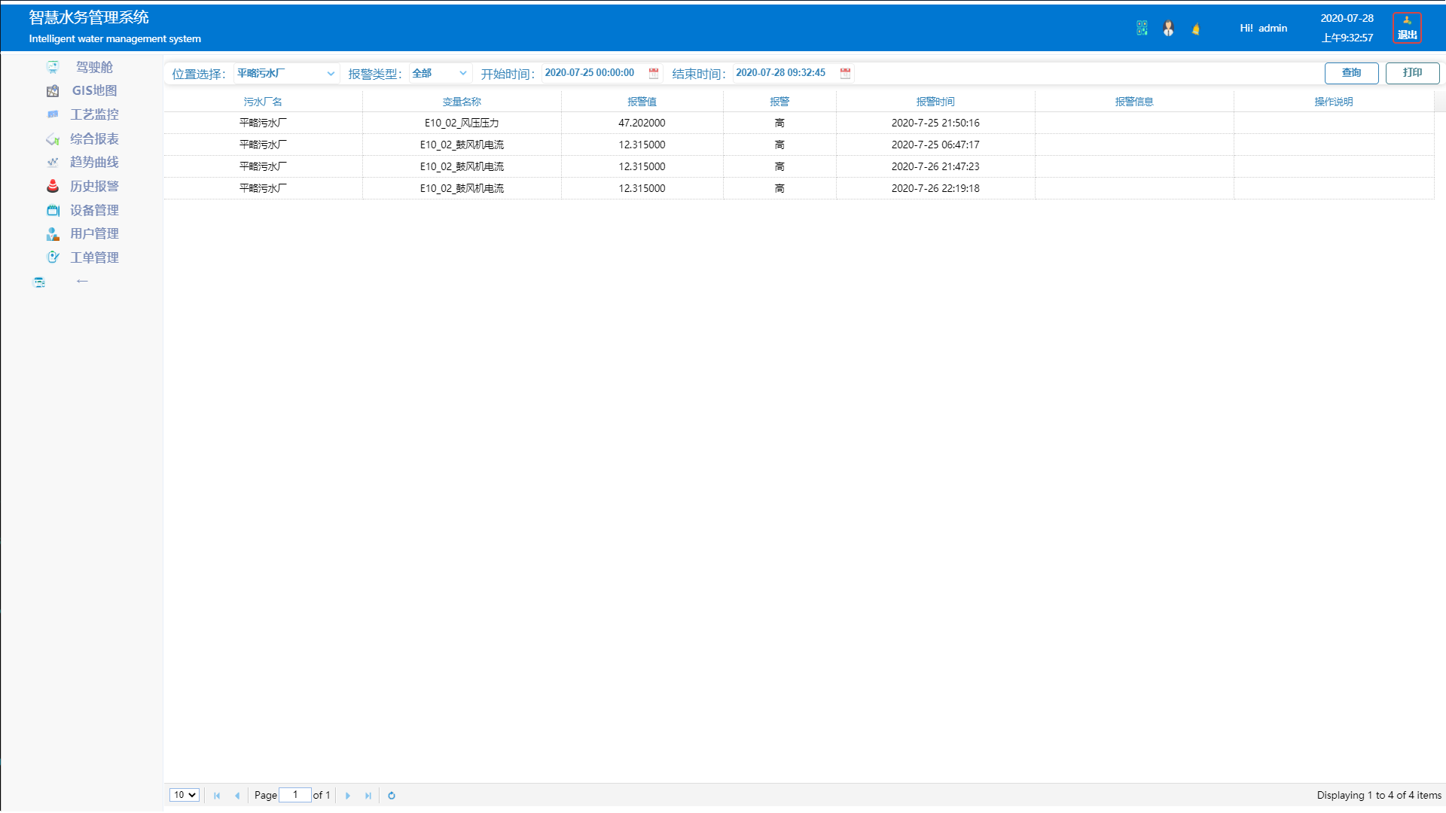The height and width of the screenshot is (813, 1446).
Task: Open the page size dropdown showing 10
Action: pyautogui.click(x=185, y=795)
